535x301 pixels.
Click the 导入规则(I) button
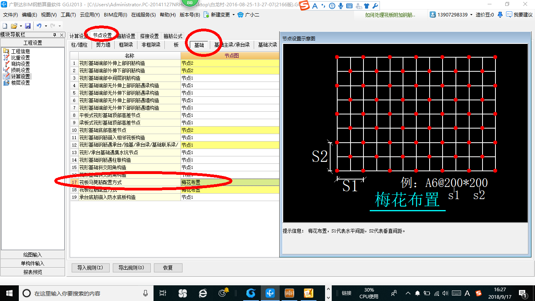(90, 268)
